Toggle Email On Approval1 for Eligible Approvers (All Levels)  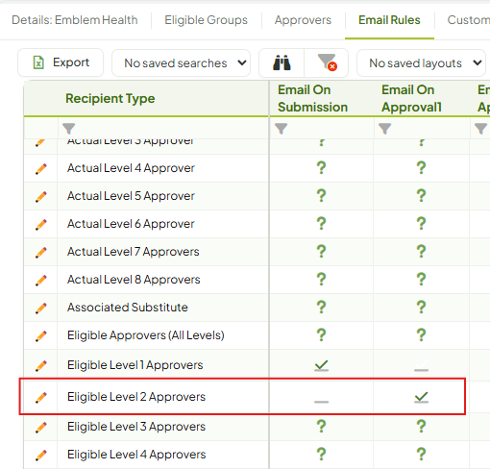tap(421, 335)
